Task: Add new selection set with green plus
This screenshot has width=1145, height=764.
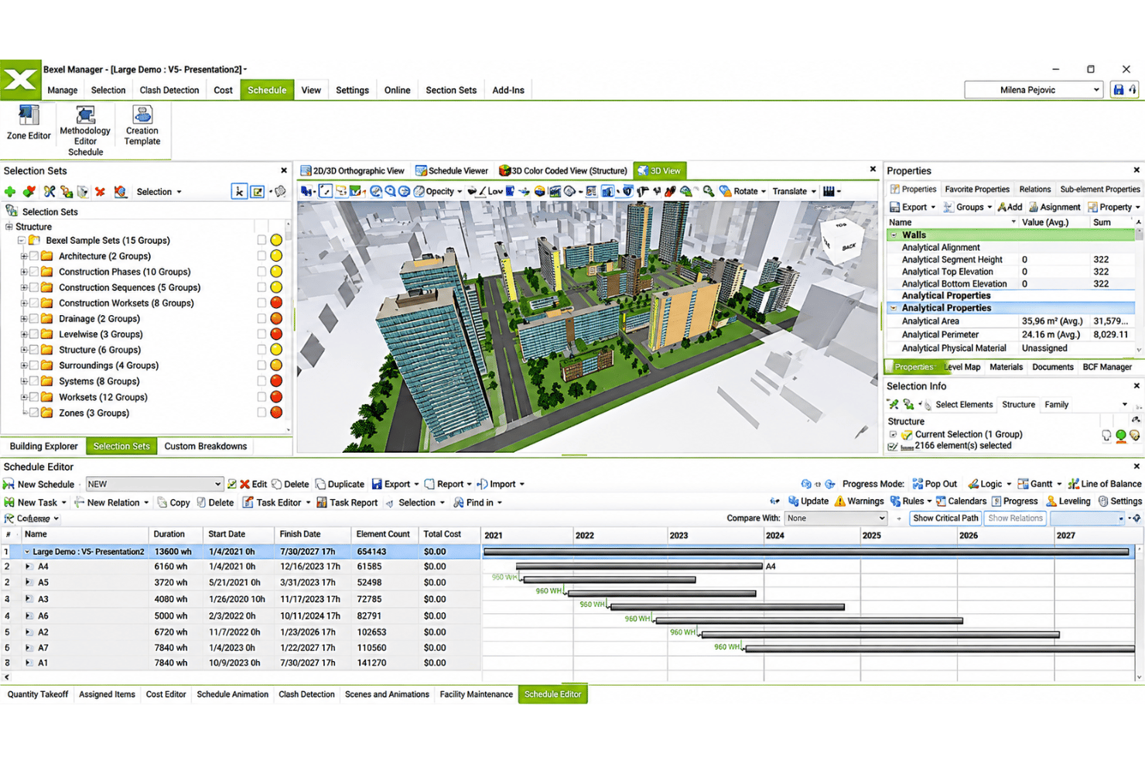Action: [10, 191]
